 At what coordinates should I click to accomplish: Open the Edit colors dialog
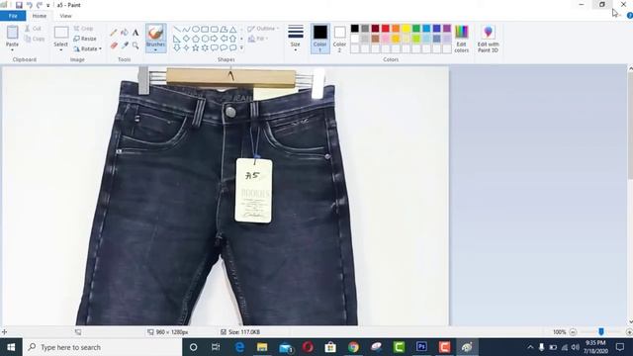click(462, 39)
